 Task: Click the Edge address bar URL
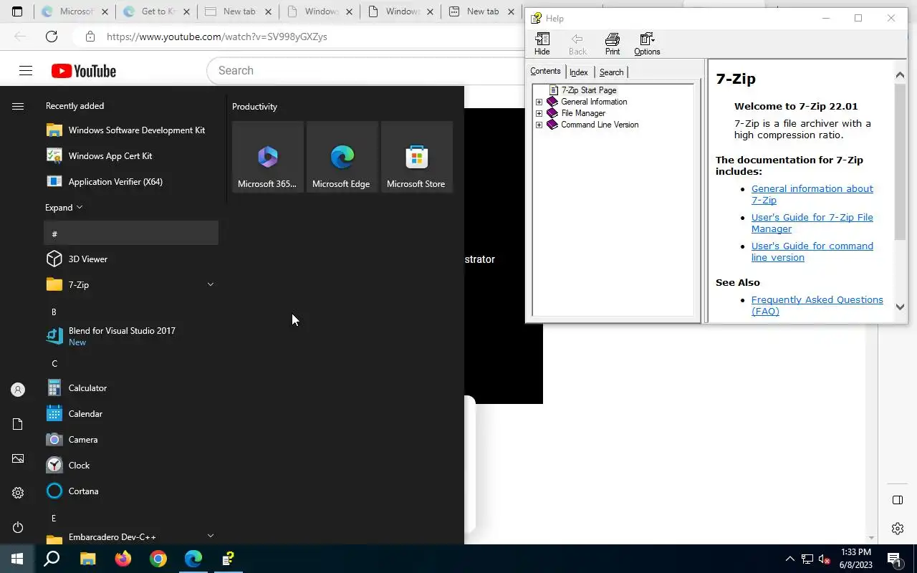point(217,37)
